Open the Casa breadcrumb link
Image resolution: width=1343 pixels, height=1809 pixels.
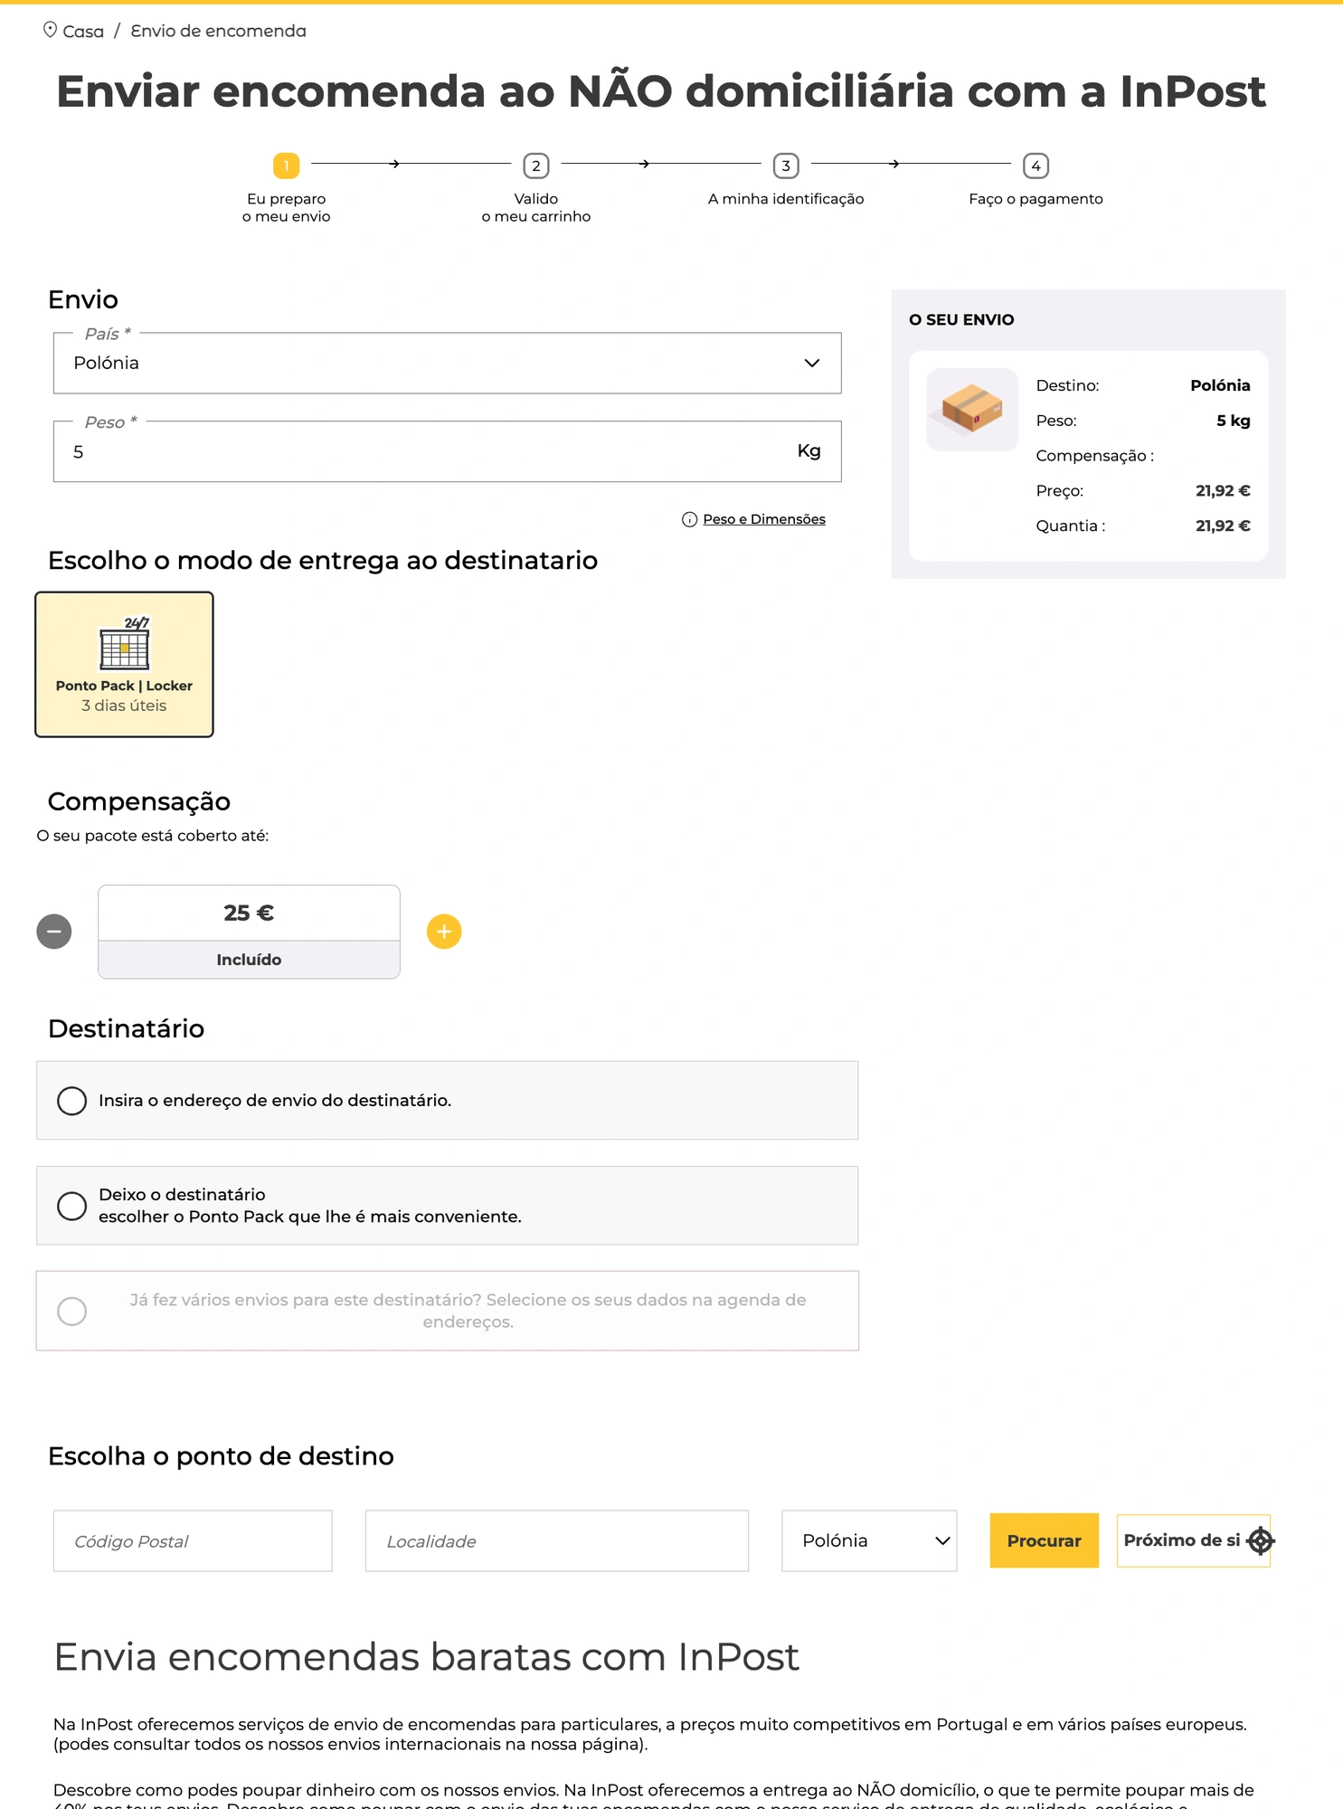83,32
